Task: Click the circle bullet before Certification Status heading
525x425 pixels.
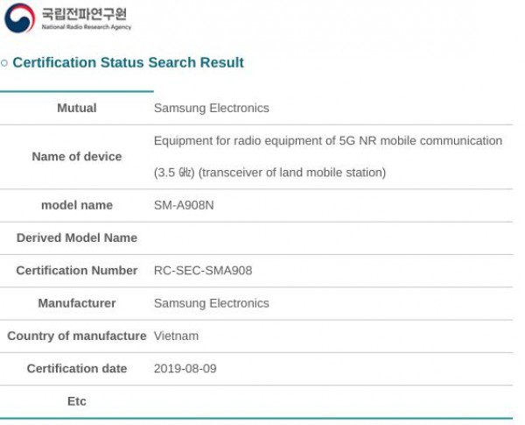Action: tap(4, 63)
